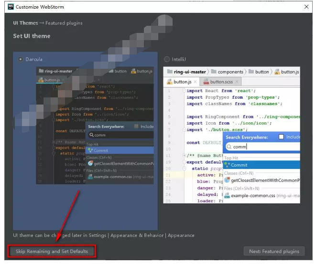Screen dimensions: 316x265
Task: Toggle Include checkbox in Darcula Search Everywhere
Action: coord(136,126)
